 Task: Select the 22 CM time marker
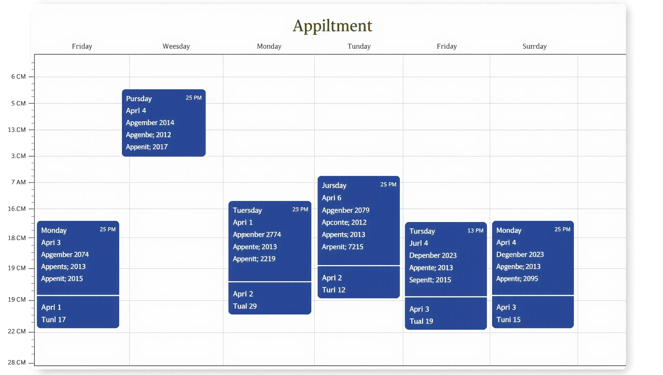point(17,331)
